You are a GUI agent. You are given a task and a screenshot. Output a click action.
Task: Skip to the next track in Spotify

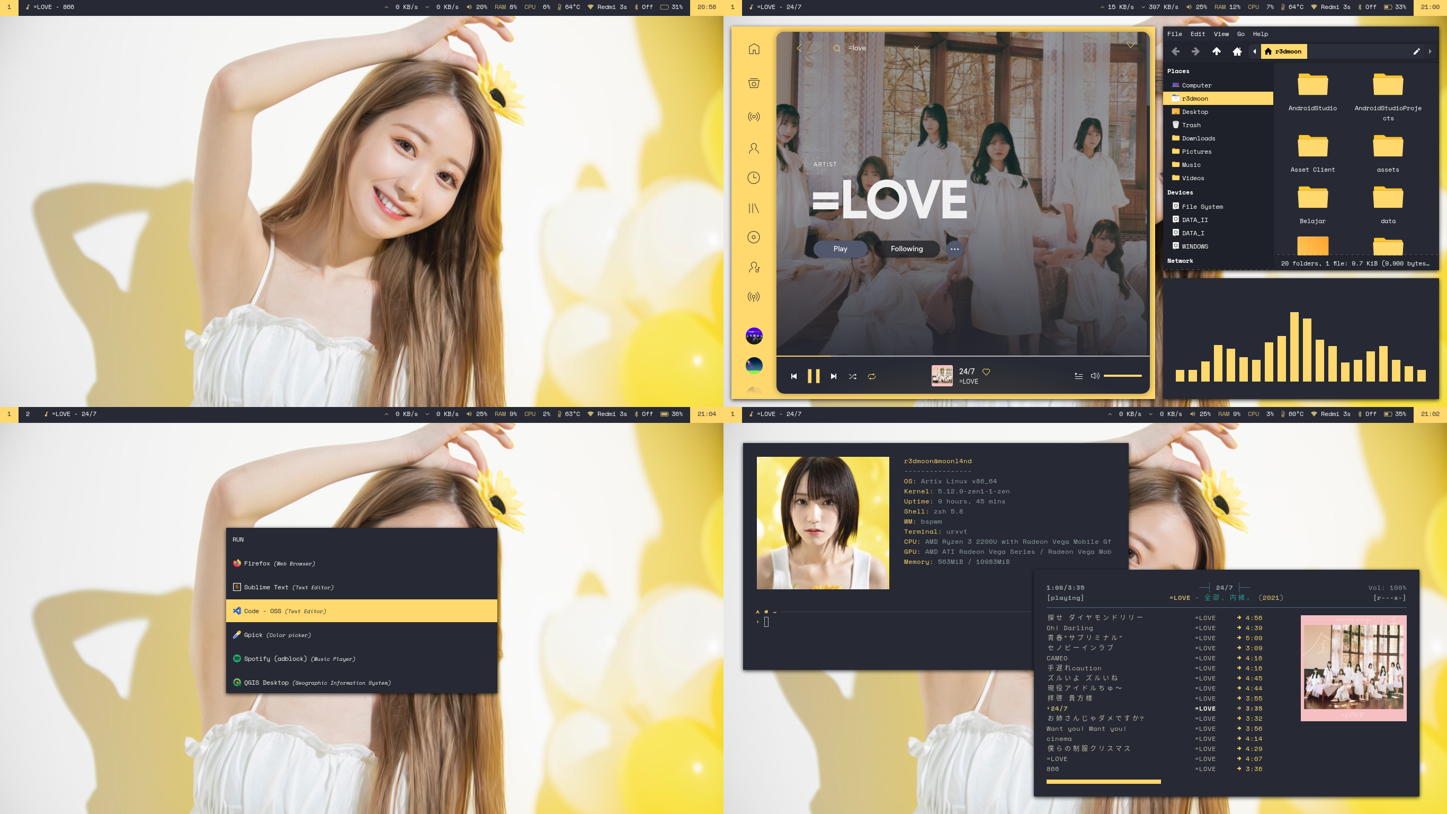click(x=834, y=376)
